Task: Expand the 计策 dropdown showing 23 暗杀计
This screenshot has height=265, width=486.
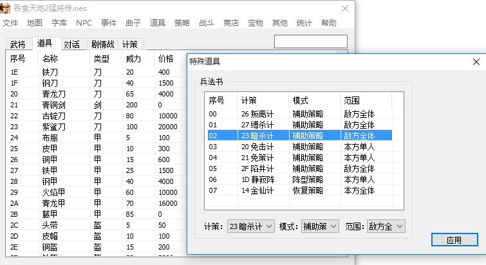Action: click(x=251, y=226)
